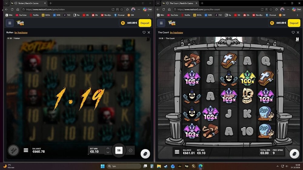Mute the Rotten tab via speaker icon
This screenshot has height=170, width=303.
(x=16, y=3)
